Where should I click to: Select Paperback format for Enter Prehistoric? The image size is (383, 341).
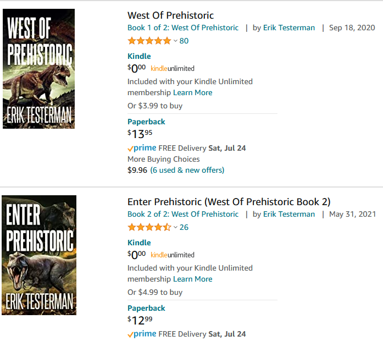point(146,308)
